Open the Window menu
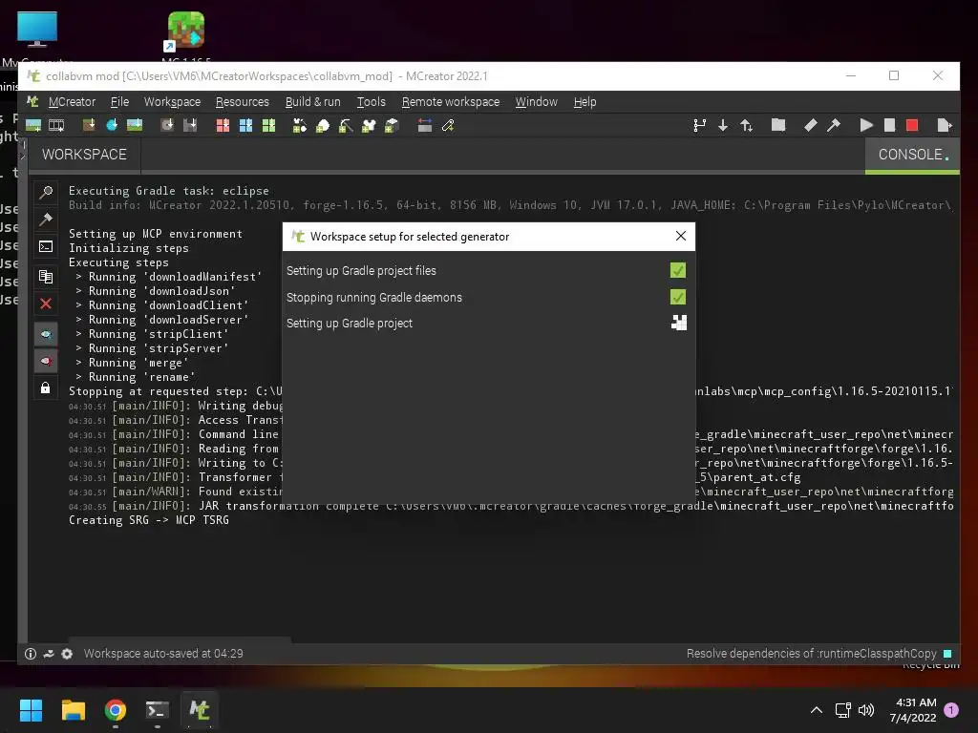Viewport: 978px width, 733px height. tap(537, 101)
